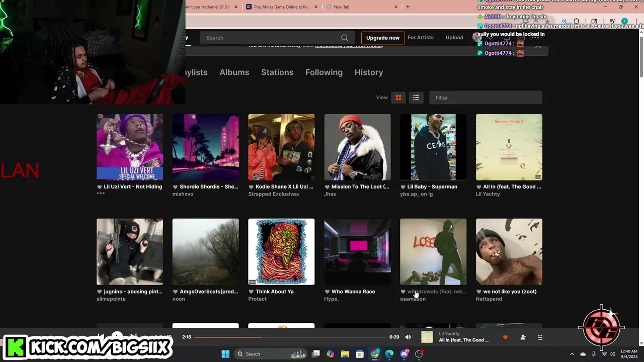Open Copilot from the taskbar
644x362 pixels.
331,354
